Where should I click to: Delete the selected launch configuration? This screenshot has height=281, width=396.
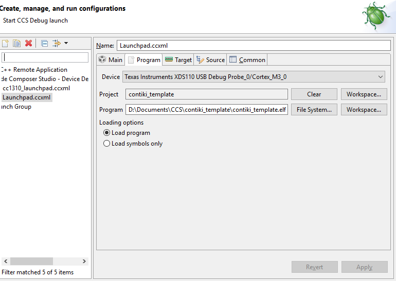28,43
